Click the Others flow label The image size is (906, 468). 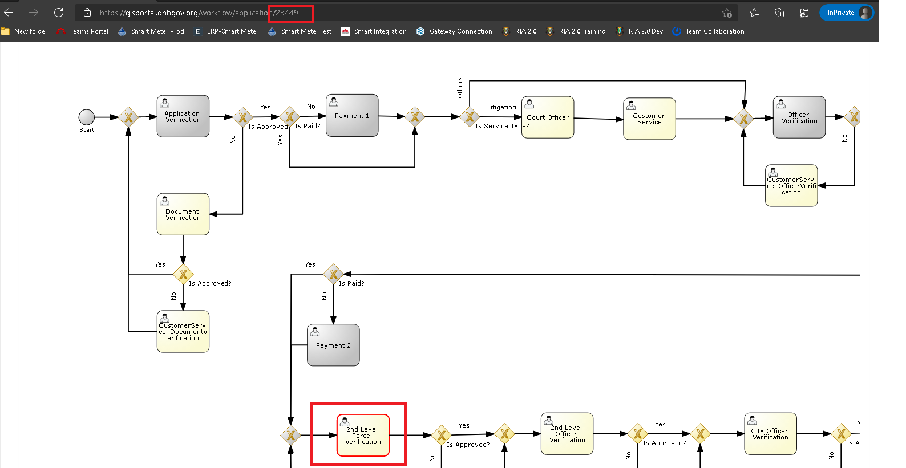click(x=460, y=88)
